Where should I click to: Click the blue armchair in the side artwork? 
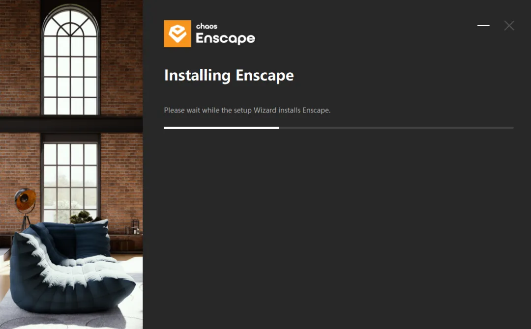click(x=68, y=267)
